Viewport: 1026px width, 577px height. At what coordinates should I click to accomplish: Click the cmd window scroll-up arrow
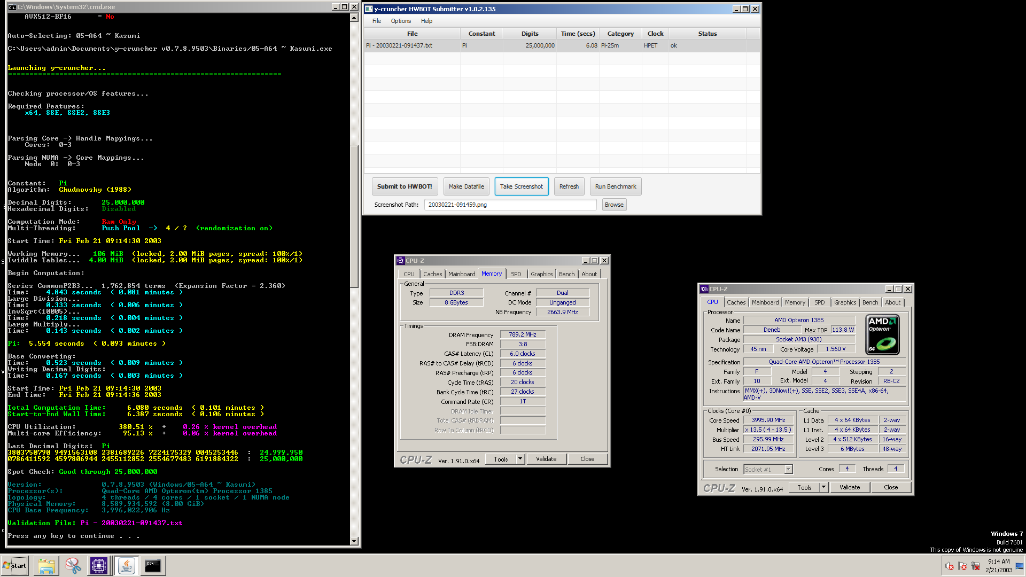pyautogui.click(x=354, y=18)
